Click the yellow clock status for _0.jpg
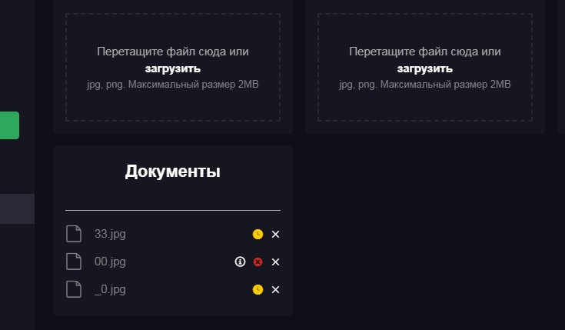 pos(258,289)
